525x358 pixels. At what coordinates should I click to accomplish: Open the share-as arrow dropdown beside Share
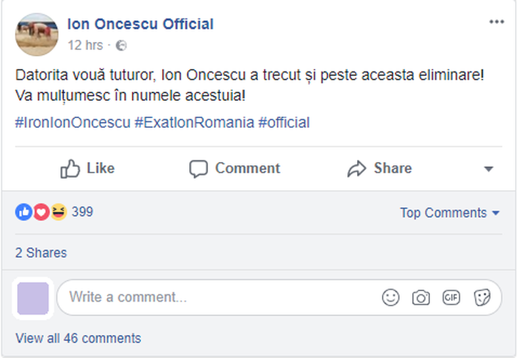pos(488,169)
